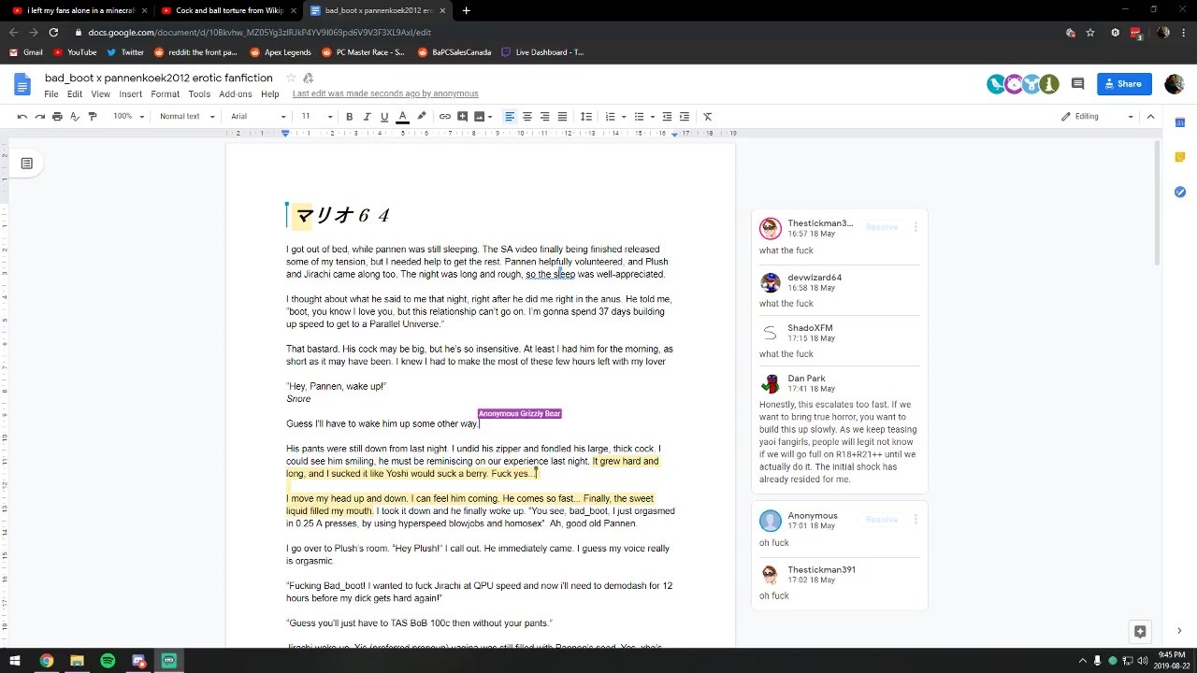Open the last edit history link
The image size is (1197, 673).
[385, 94]
